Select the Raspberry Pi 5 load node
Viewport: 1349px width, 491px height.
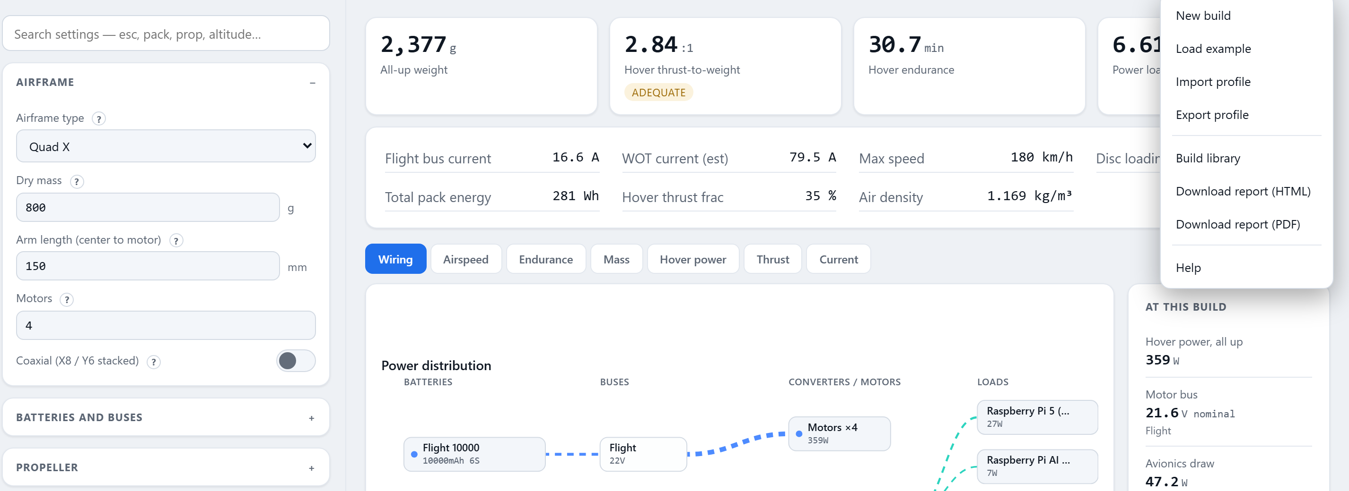(1037, 417)
